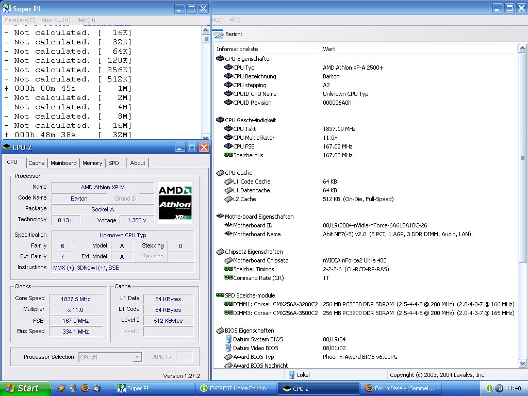The image size is (528, 396).
Task: Switch to the About tab in CPU-Z
Action: 138,163
